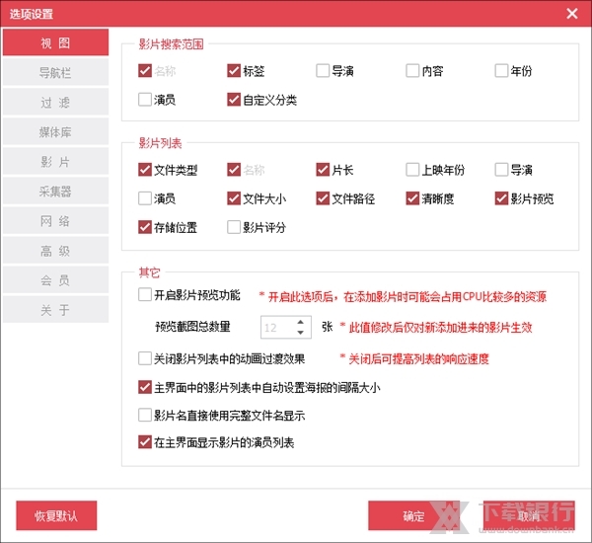Uncheck 自动设置海报的间隔大小 option
Viewport: 592px width, 543px height.
click(x=145, y=387)
